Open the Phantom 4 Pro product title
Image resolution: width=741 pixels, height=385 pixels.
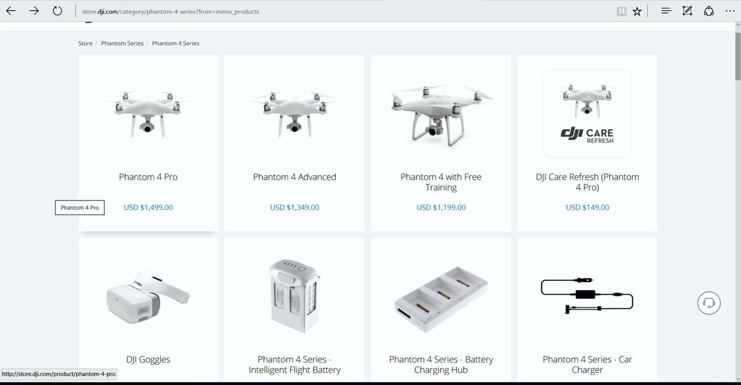(x=148, y=177)
